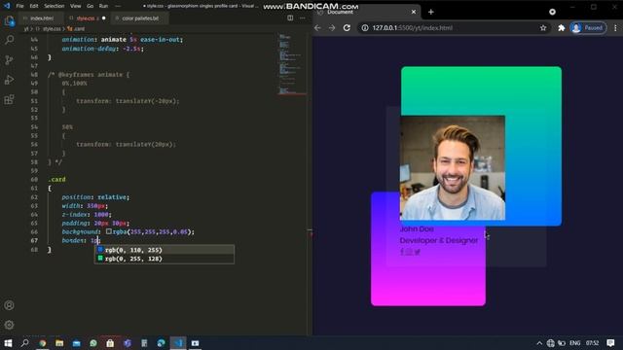623x350 pixels.
Task: Click the code minimap in the editor
Action: tap(292, 63)
